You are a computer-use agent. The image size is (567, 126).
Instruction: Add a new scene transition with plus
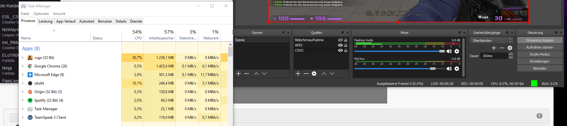coord(494,48)
